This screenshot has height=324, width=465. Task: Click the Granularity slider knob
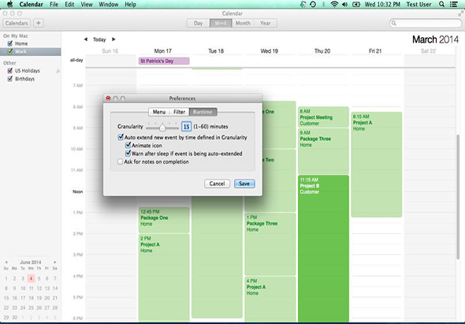pyautogui.click(x=162, y=127)
